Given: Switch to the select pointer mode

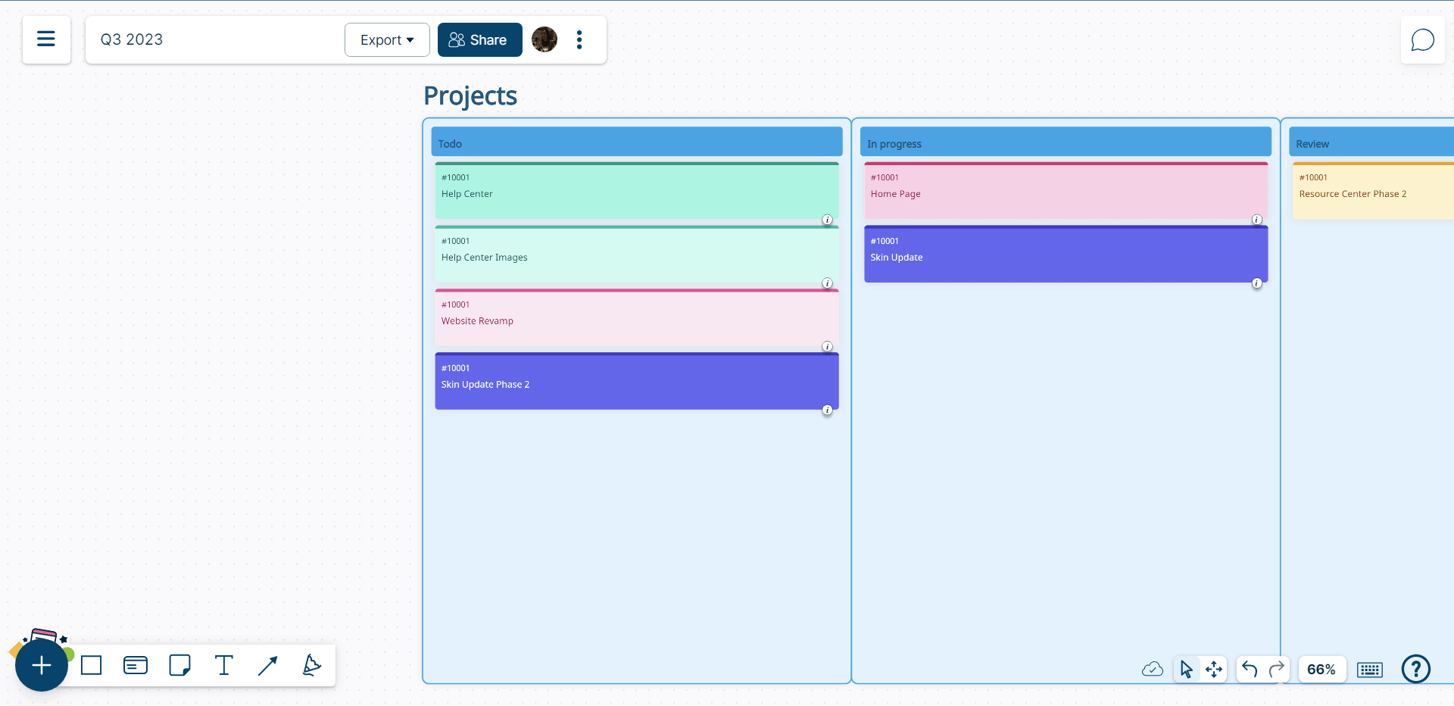Looking at the screenshot, I should pyautogui.click(x=1186, y=670).
